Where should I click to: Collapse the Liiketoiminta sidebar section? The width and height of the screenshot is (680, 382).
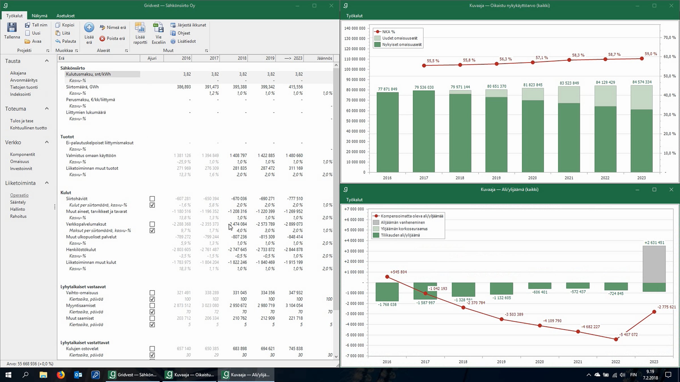[x=47, y=183]
